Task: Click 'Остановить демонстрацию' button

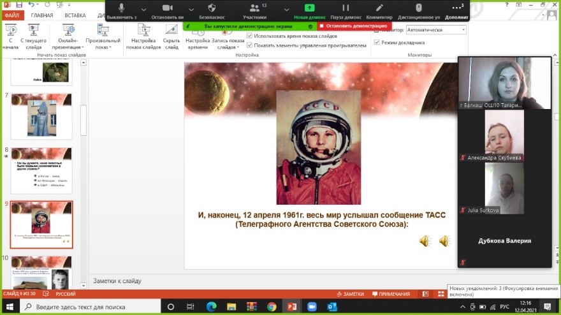Action: (x=353, y=26)
